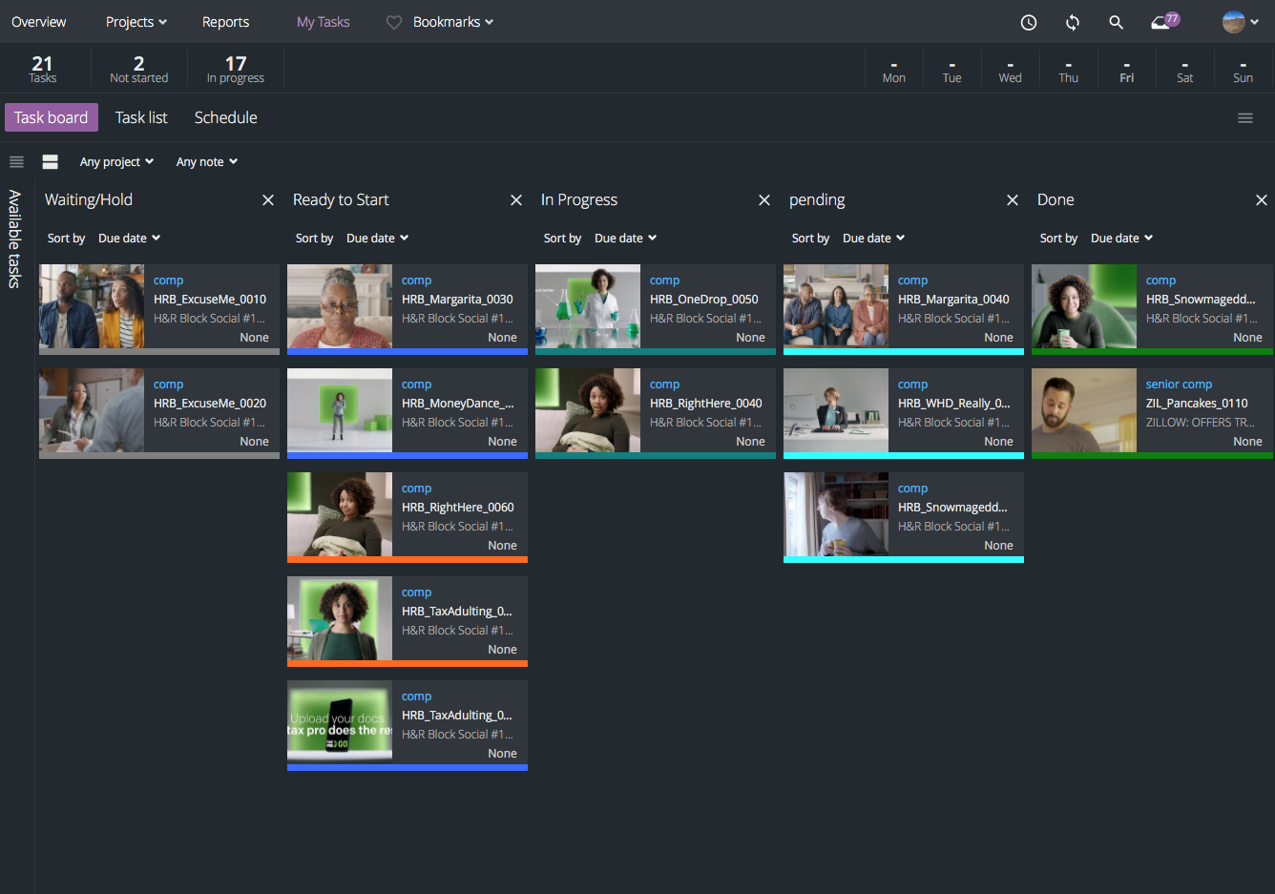Image resolution: width=1275 pixels, height=894 pixels.
Task: Click the bookmarks heart icon
Action: point(392,21)
